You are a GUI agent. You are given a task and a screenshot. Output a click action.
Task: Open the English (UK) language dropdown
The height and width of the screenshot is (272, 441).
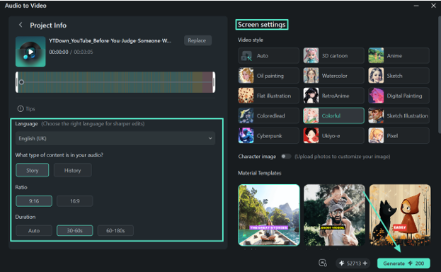[115, 138]
